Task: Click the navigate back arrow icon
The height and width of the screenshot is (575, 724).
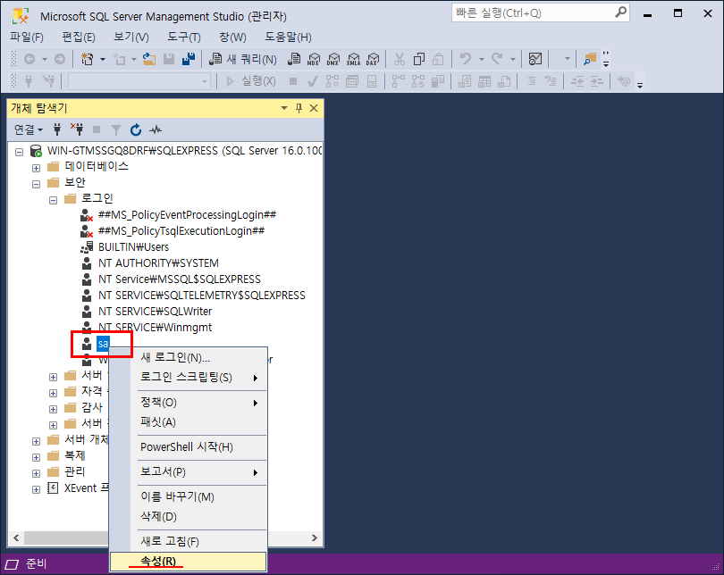Action: click(29, 59)
